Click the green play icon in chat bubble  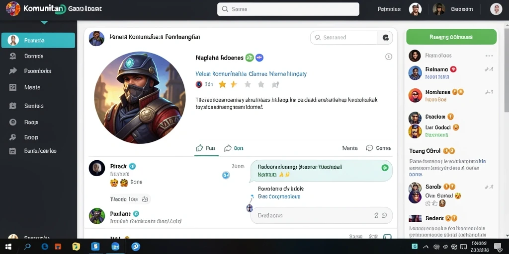pos(385,168)
